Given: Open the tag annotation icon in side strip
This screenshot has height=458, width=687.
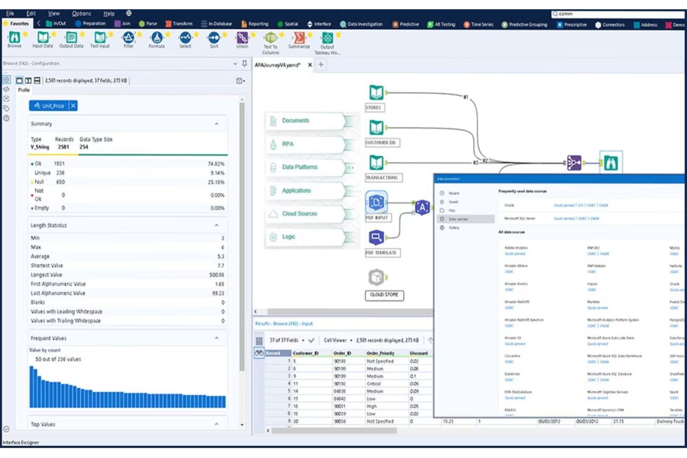Looking at the screenshot, I should (6, 108).
